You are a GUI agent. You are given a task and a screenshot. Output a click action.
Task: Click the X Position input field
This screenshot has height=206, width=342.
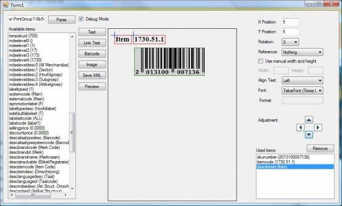(x=290, y=22)
